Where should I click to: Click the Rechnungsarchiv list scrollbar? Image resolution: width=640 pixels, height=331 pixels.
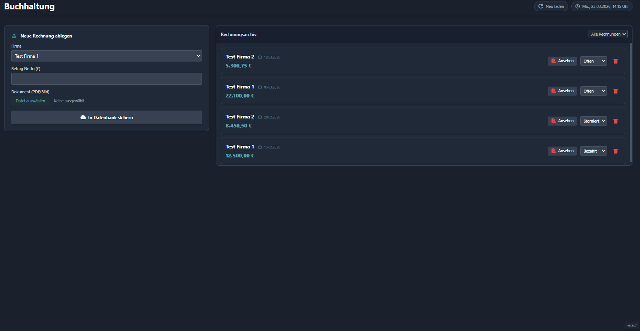pyautogui.click(x=631, y=102)
